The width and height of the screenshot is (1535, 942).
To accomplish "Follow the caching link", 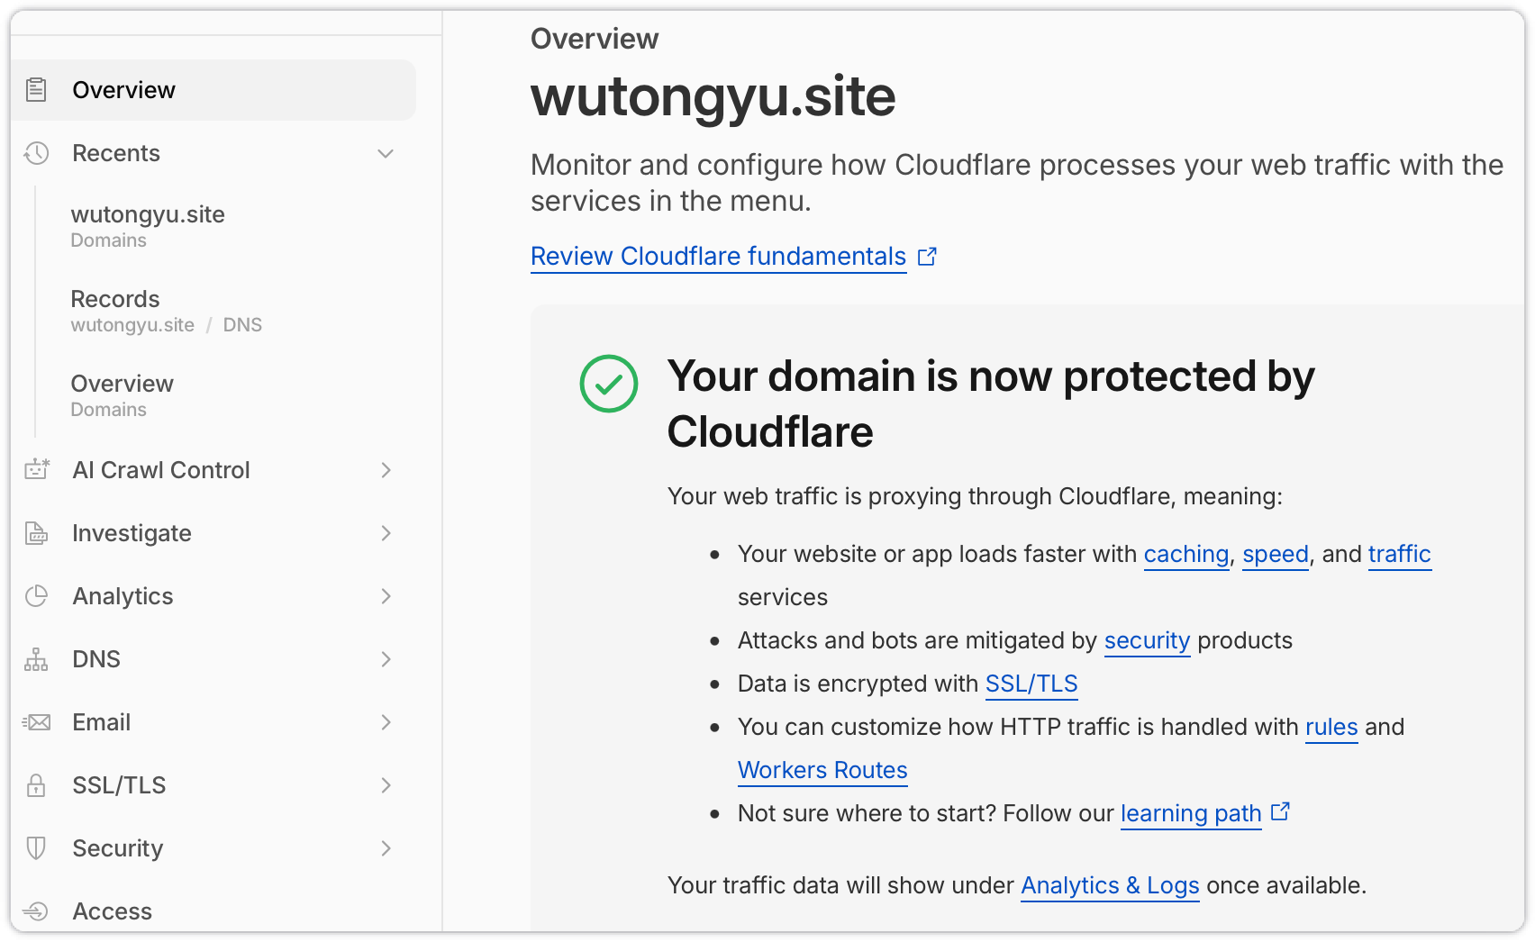I will point(1186,554).
